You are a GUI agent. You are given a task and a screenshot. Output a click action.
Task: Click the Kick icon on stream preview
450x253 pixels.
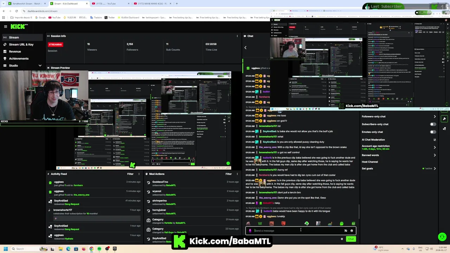(x=133, y=165)
